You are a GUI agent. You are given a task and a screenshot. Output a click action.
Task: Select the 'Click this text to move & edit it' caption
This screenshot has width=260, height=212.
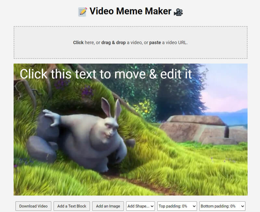(x=106, y=74)
